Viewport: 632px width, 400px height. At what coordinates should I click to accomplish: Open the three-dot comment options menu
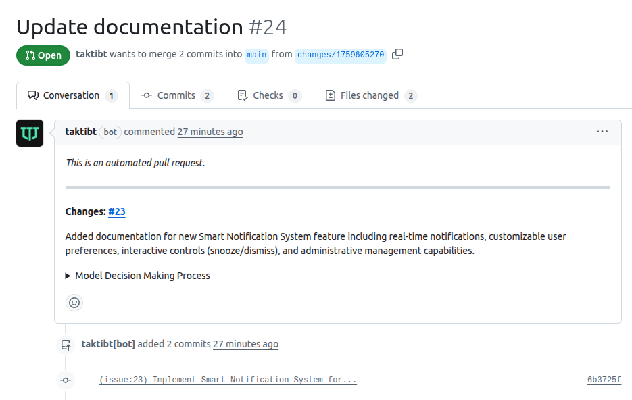[x=602, y=132]
